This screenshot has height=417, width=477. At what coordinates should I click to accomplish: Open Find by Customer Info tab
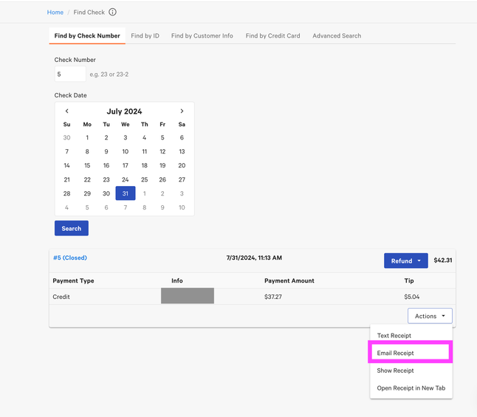202,35
